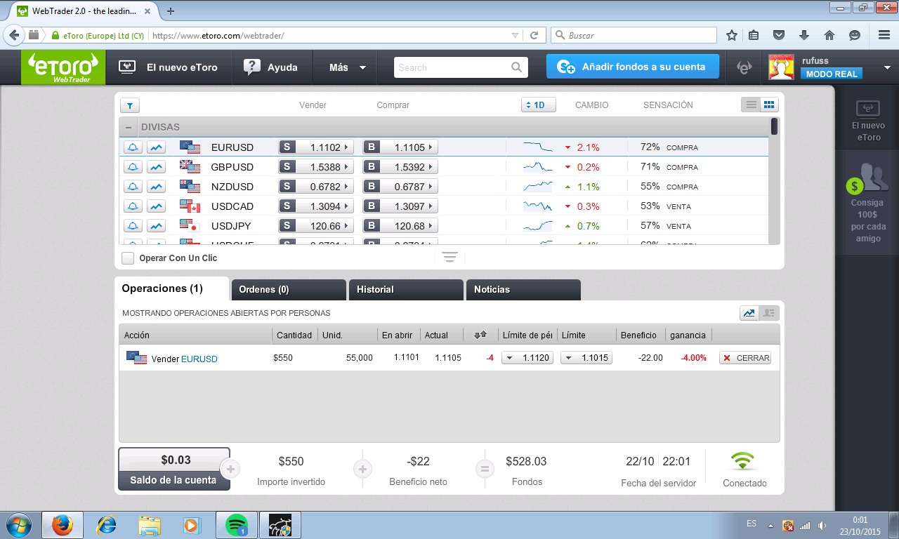
Task: Click the MODO REAL mode button
Action: (832, 74)
